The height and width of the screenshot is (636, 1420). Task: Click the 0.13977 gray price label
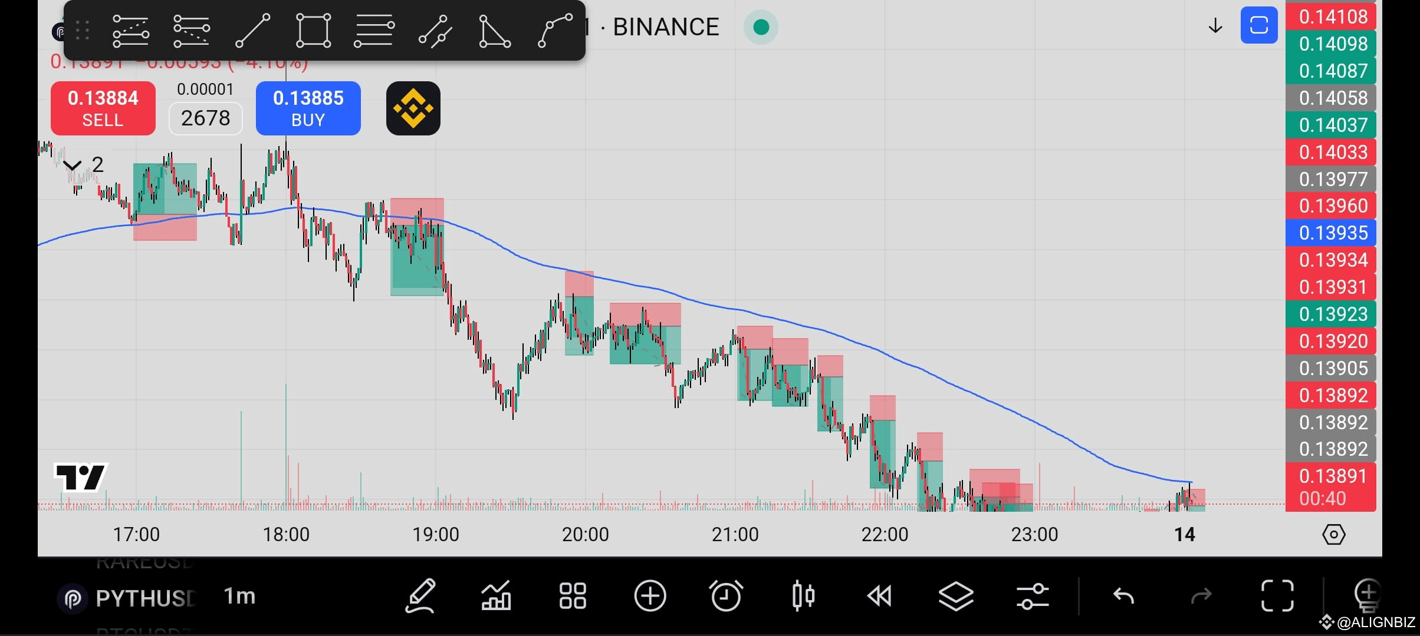point(1331,179)
